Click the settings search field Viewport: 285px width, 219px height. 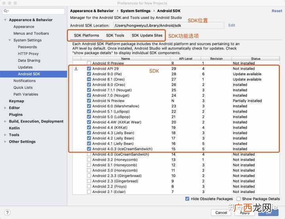pyautogui.click(x=34, y=11)
